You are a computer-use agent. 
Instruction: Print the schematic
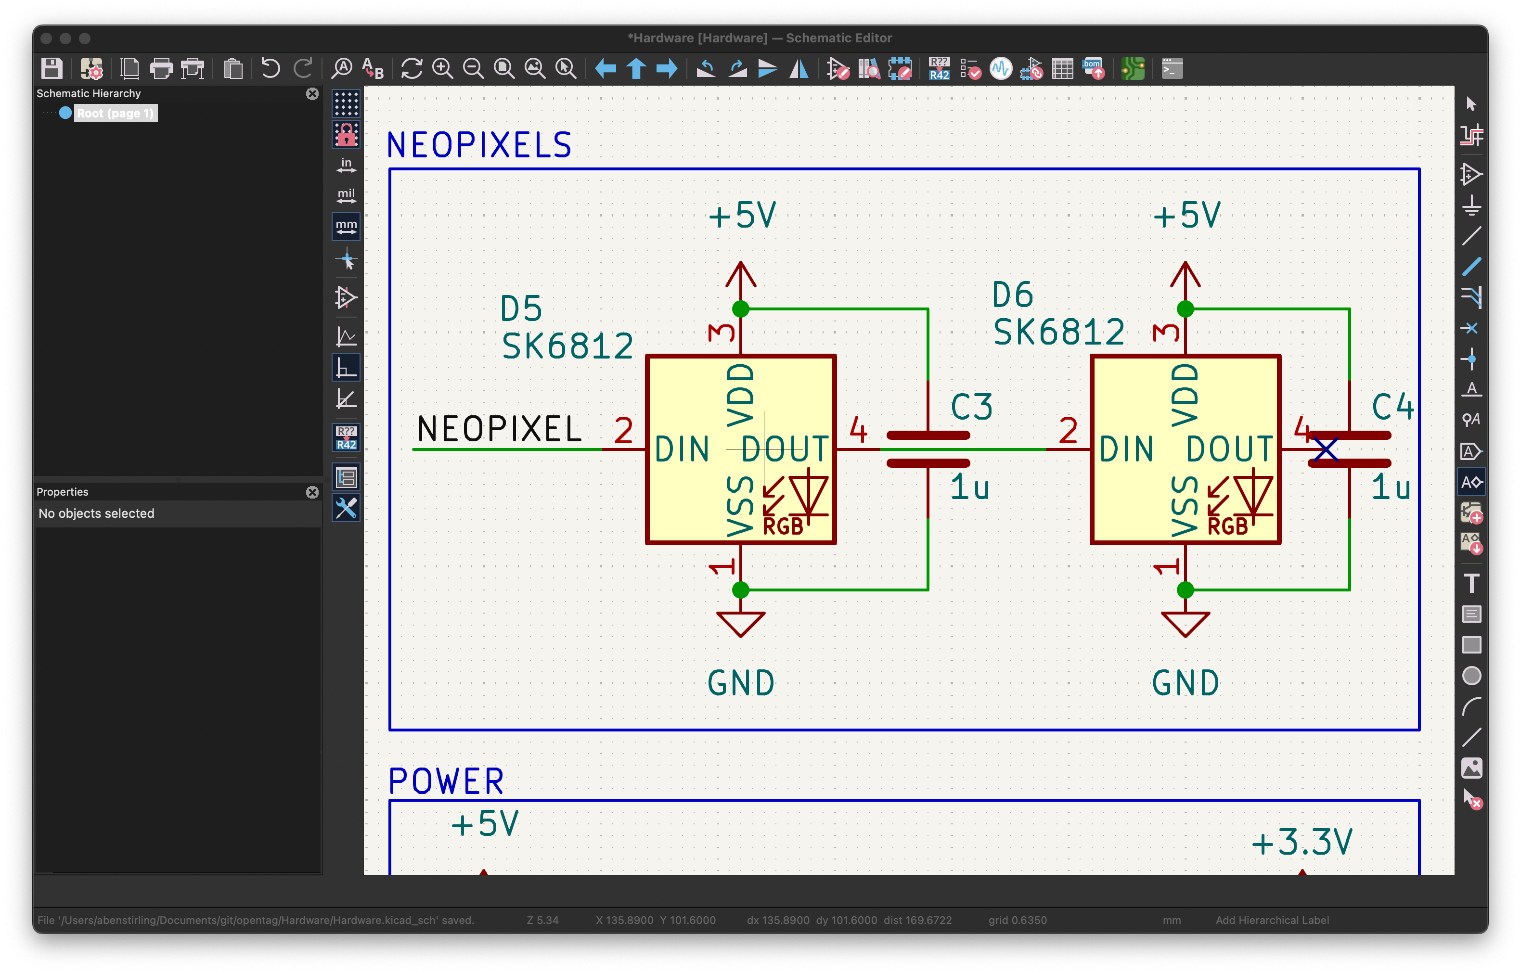(161, 68)
